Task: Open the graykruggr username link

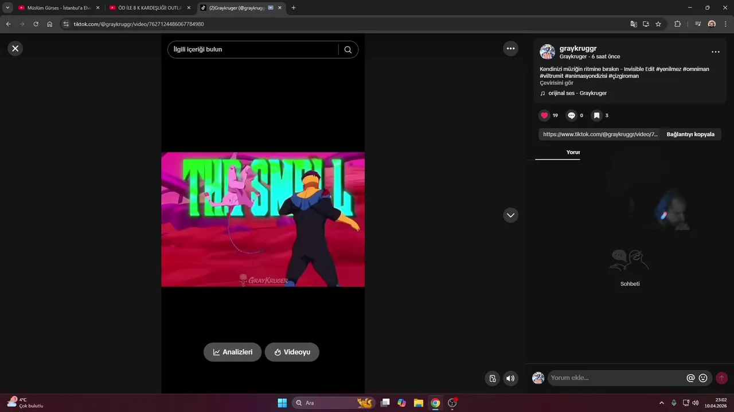Action: point(578,49)
